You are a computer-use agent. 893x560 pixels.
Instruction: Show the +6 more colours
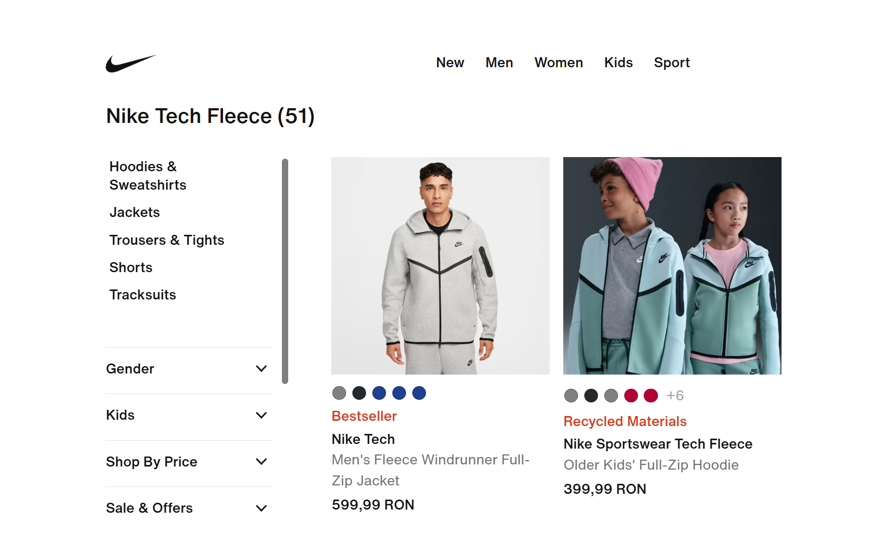(x=675, y=396)
